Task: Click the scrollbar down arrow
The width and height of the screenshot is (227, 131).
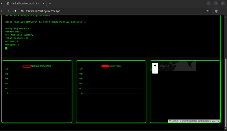Action: pyautogui.click(x=226, y=129)
